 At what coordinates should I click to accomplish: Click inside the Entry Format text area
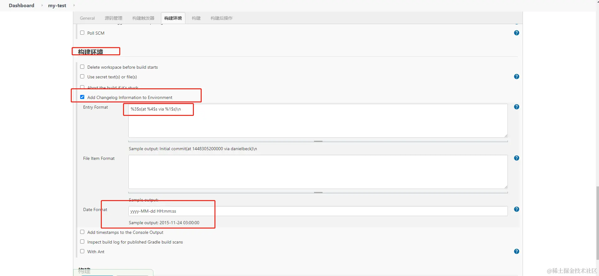pos(318,121)
